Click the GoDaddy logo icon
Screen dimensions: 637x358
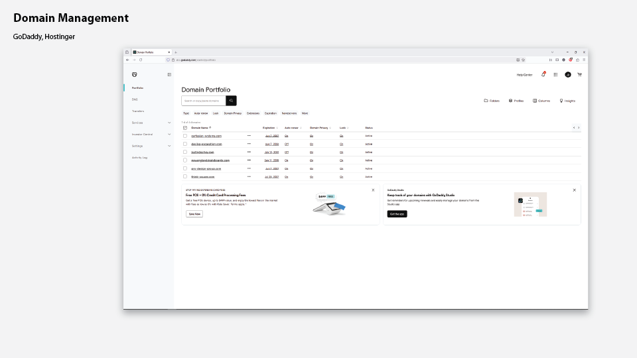pyautogui.click(x=134, y=74)
